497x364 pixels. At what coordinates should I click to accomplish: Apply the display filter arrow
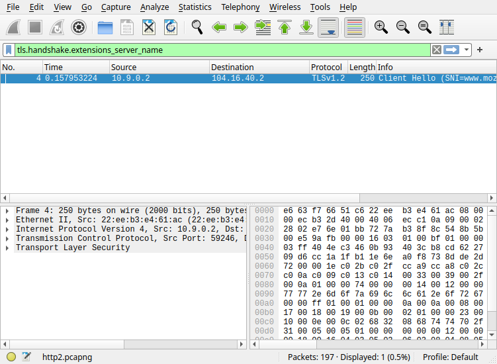[x=451, y=50]
